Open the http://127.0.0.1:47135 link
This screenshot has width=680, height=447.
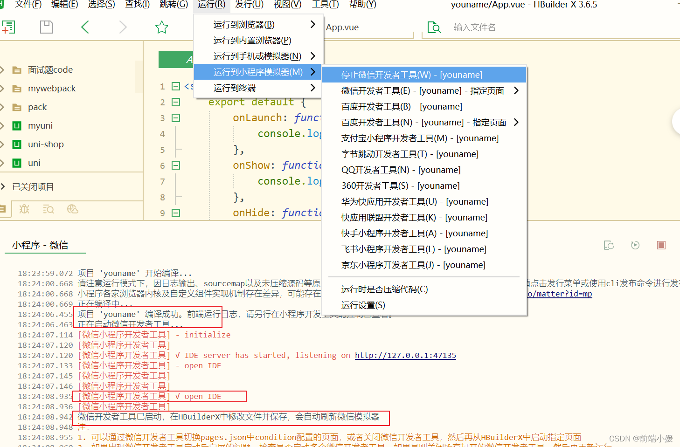[x=405, y=356]
